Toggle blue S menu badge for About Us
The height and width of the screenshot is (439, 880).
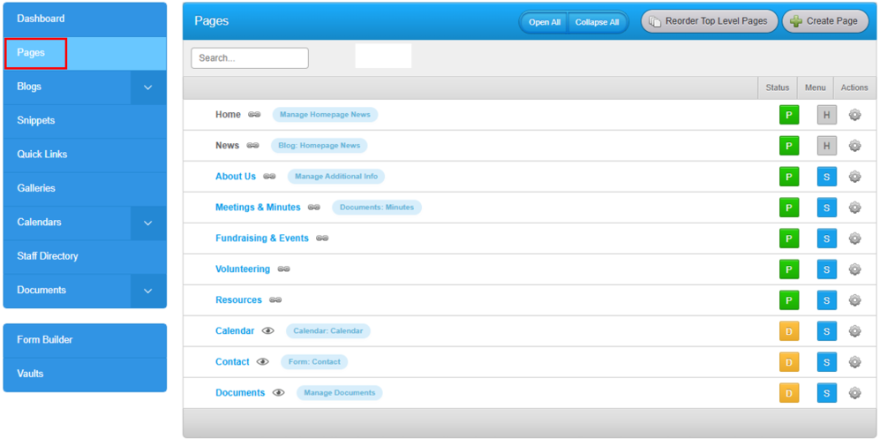point(827,177)
